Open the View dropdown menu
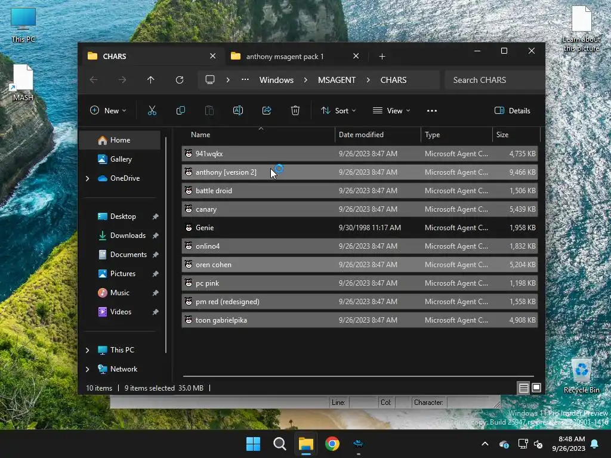Image resolution: width=611 pixels, height=458 pixels. pyautogui.click(x=391, y=110)
